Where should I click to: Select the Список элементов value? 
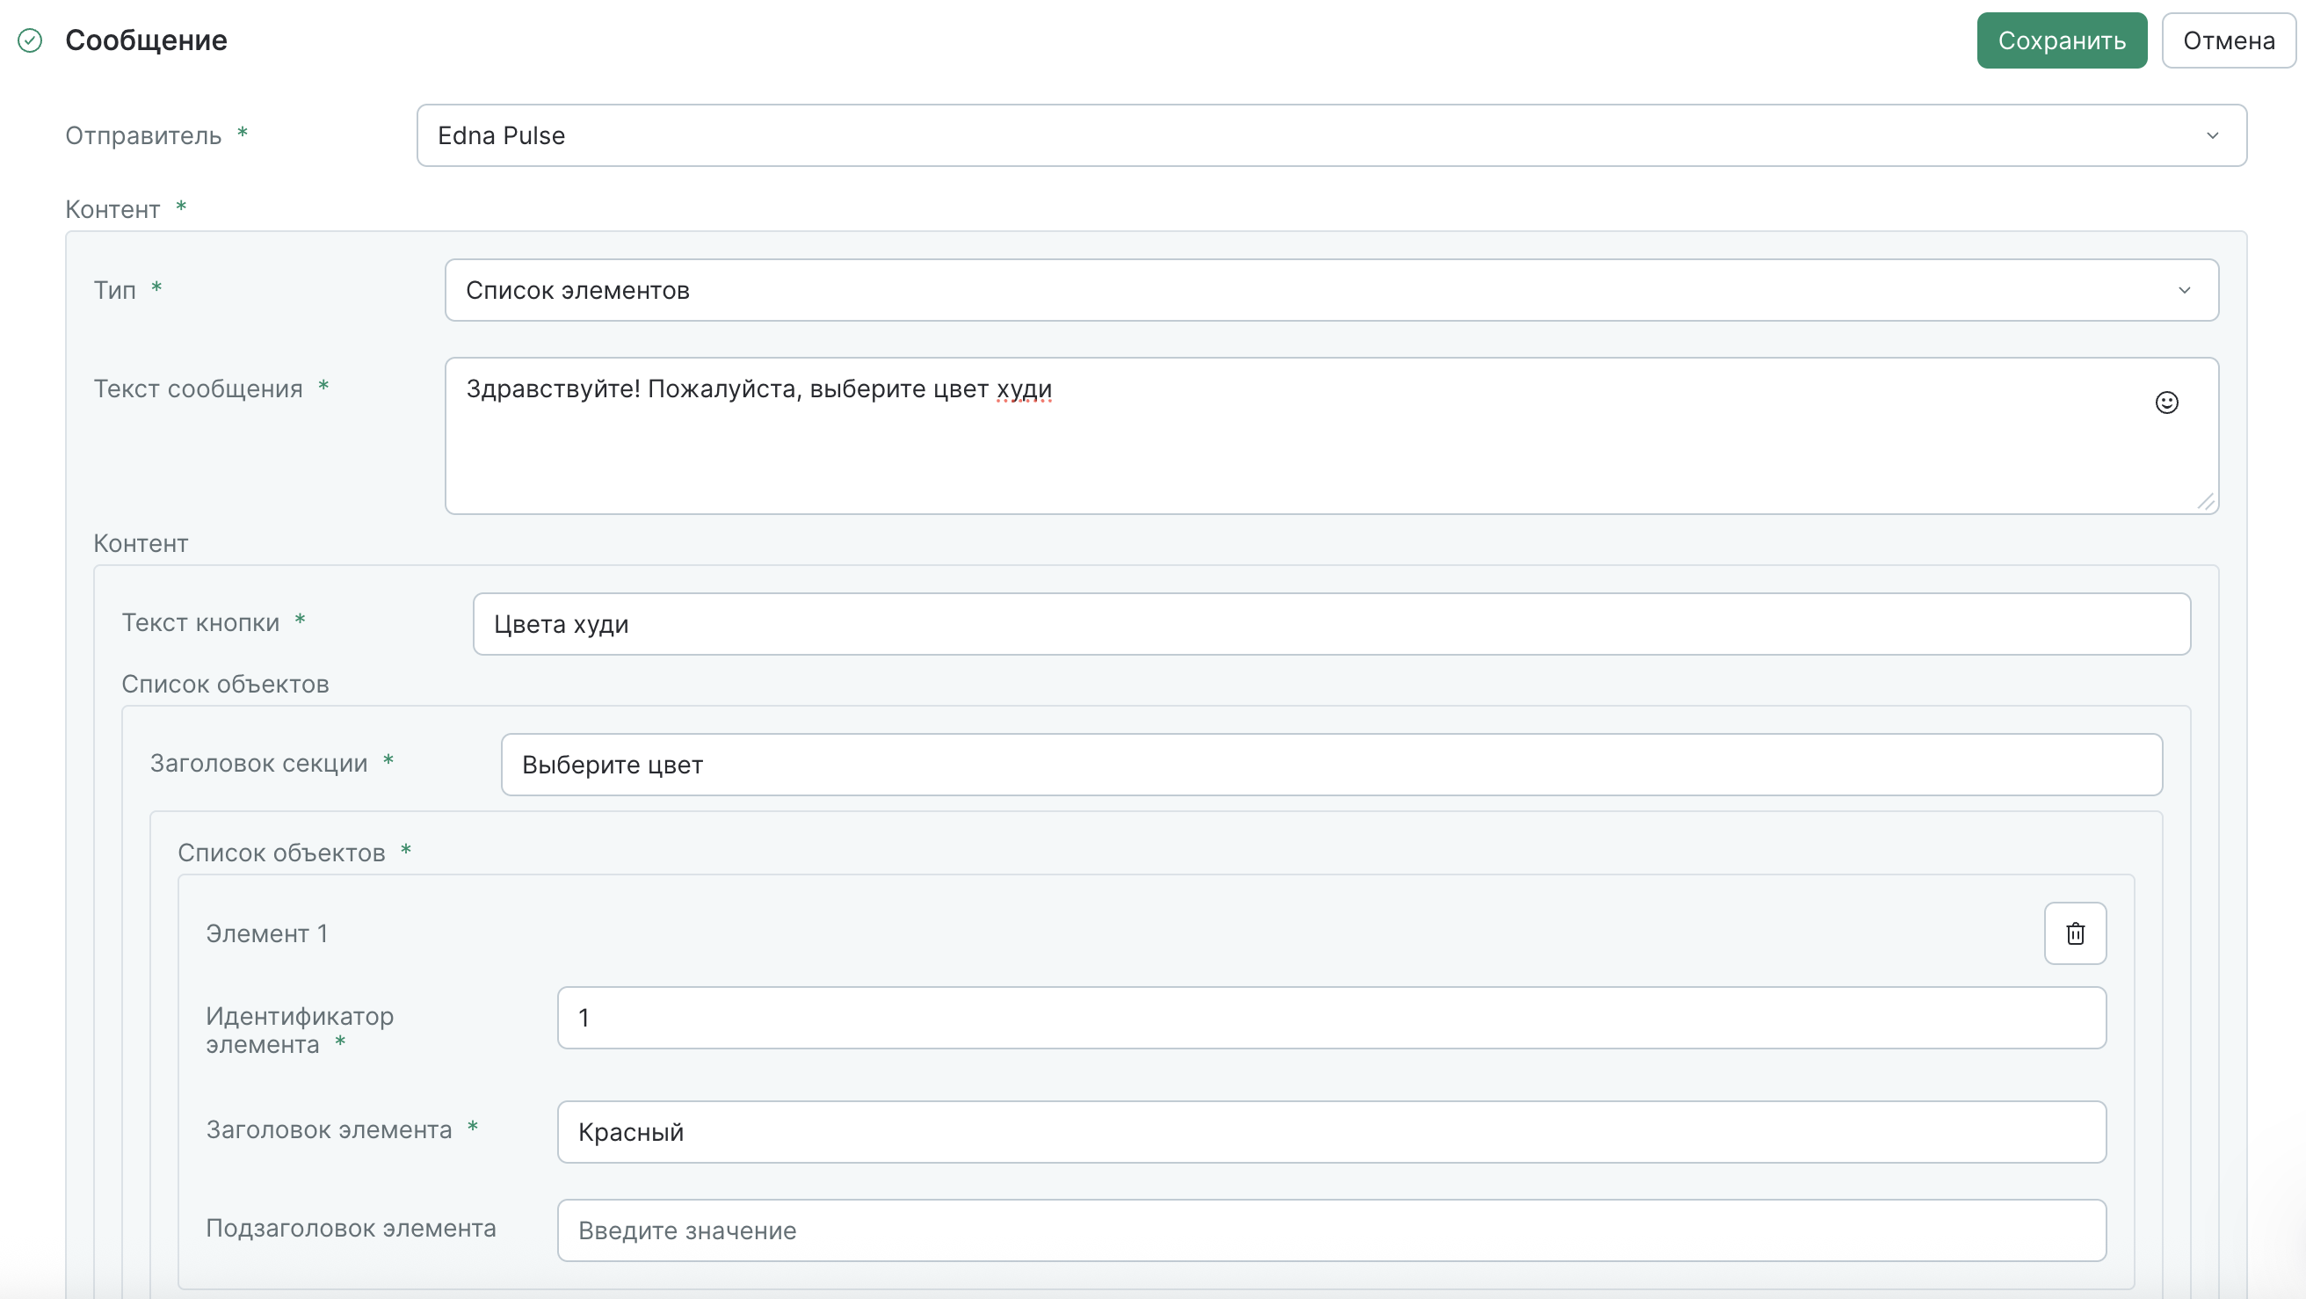577,289
